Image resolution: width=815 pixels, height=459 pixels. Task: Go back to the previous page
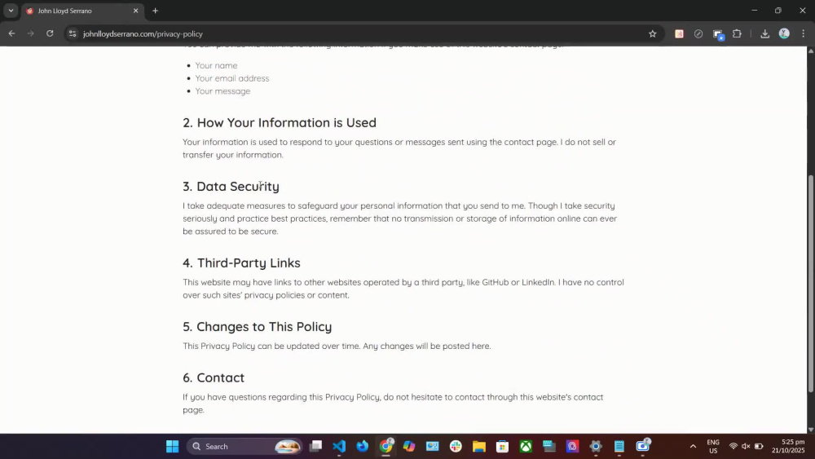tap(11, 33)
